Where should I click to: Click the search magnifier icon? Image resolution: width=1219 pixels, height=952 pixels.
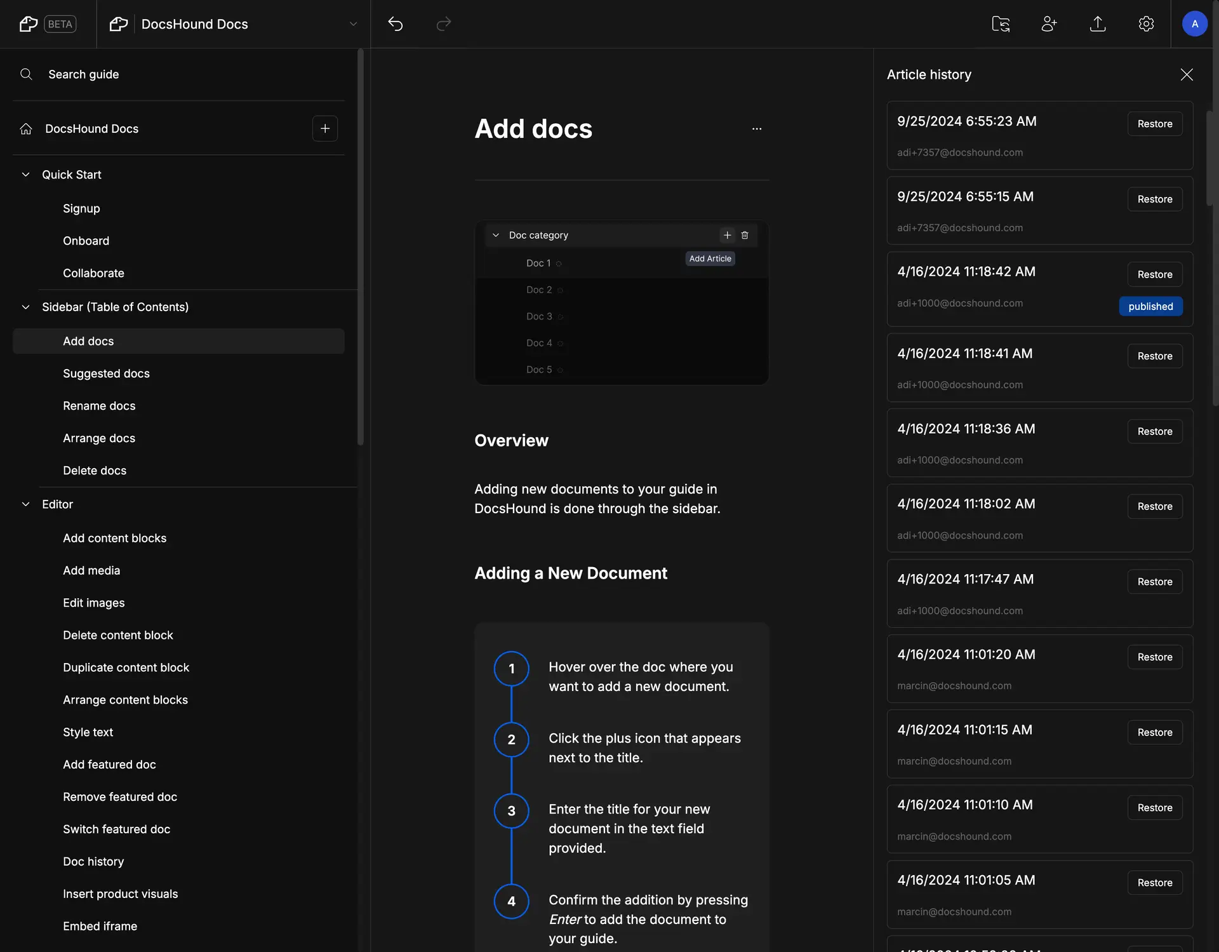[x=26, y=74]
